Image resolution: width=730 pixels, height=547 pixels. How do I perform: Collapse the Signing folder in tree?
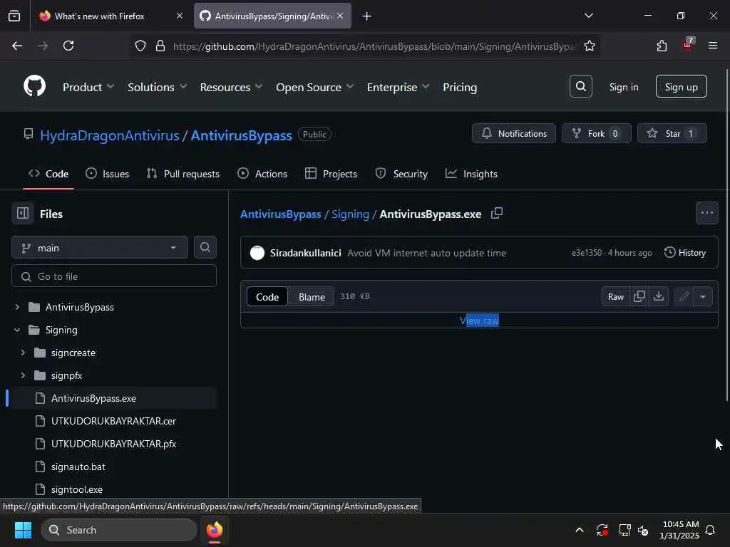pyautogui.click(x=17, y=330)
